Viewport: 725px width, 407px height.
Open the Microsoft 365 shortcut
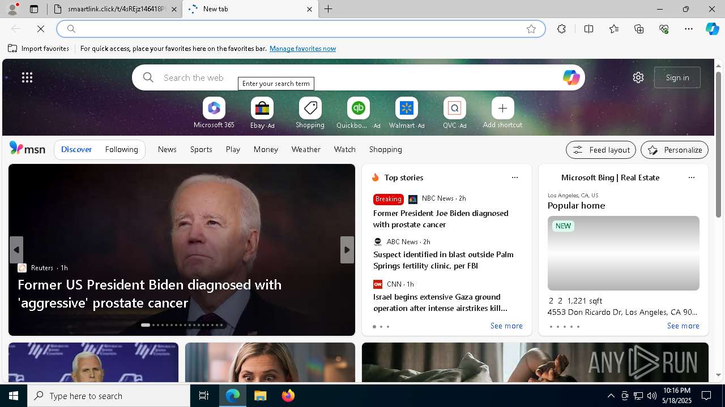click(x=214, y=113)
